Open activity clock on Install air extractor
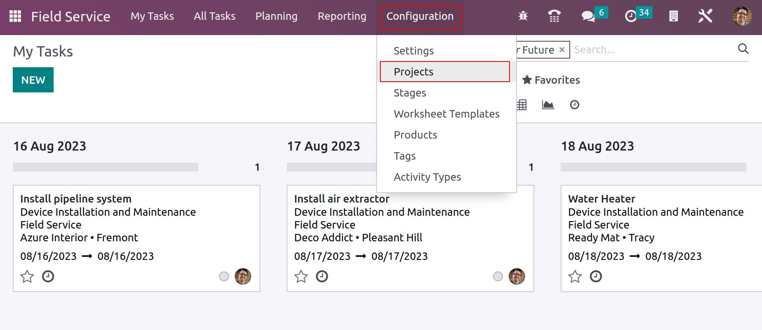This screenshot has height=330, width=762. [322, 276]
